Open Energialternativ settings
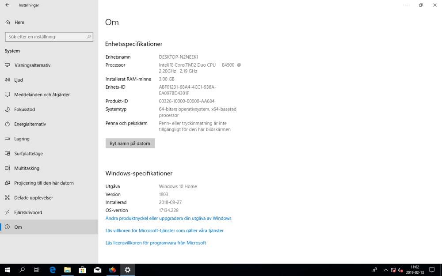 (x=49, y=124)
